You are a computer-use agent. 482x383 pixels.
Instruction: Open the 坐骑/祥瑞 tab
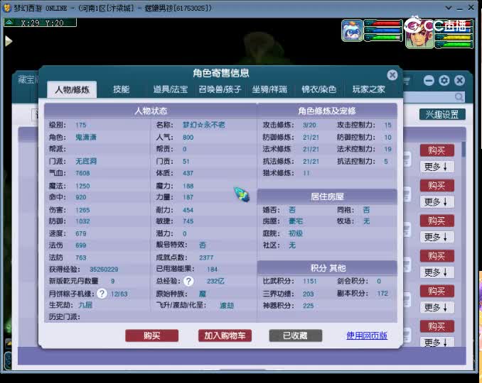click(269, 89)
